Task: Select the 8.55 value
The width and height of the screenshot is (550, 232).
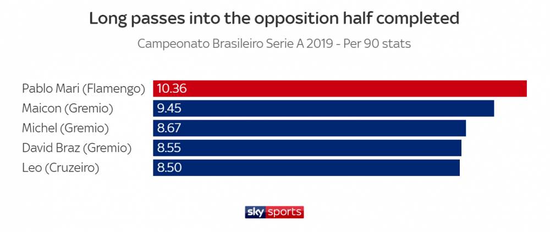Action: pyautogui.click(x=169, y=148)
